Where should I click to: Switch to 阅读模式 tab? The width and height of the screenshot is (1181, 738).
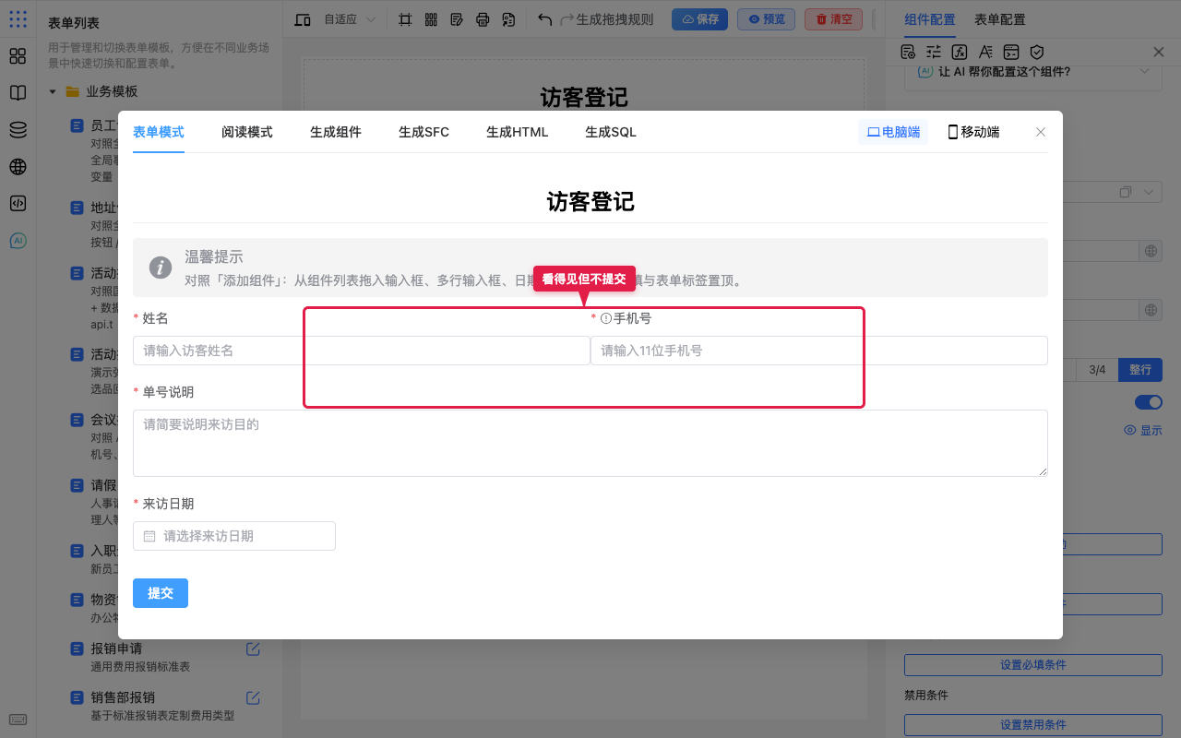pyautogui.click(x=247, y=132)
